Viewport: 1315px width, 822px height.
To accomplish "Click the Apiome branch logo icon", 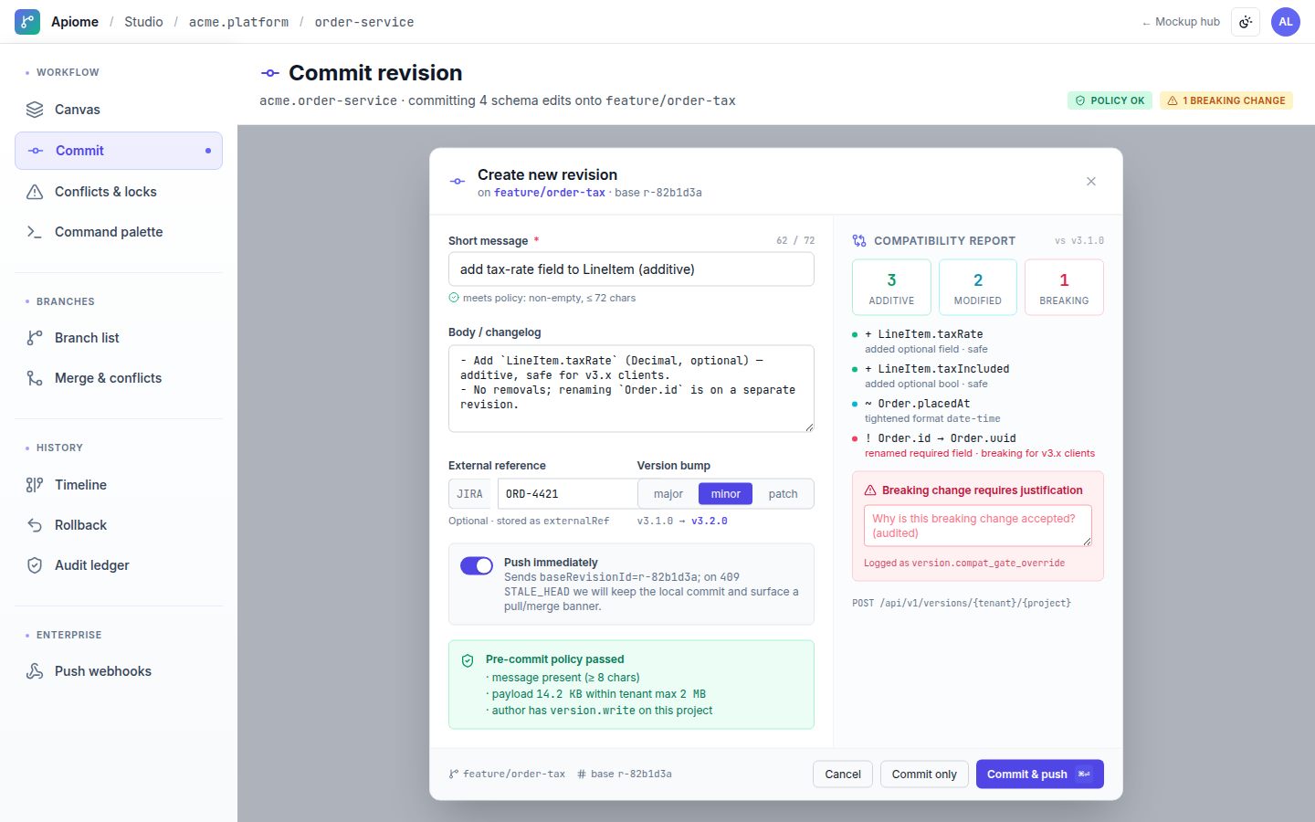I will tap(27, 22).
